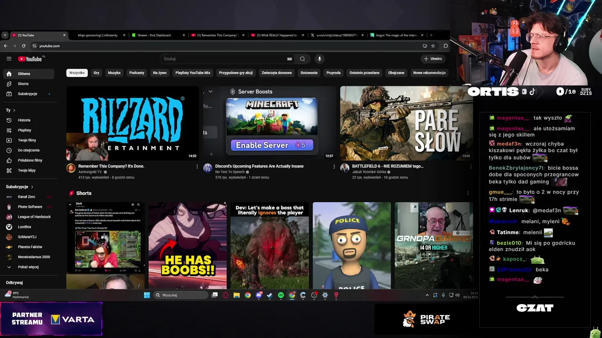
Task: Open Spotify from the taskbar
Action: (x=281, y=295)
